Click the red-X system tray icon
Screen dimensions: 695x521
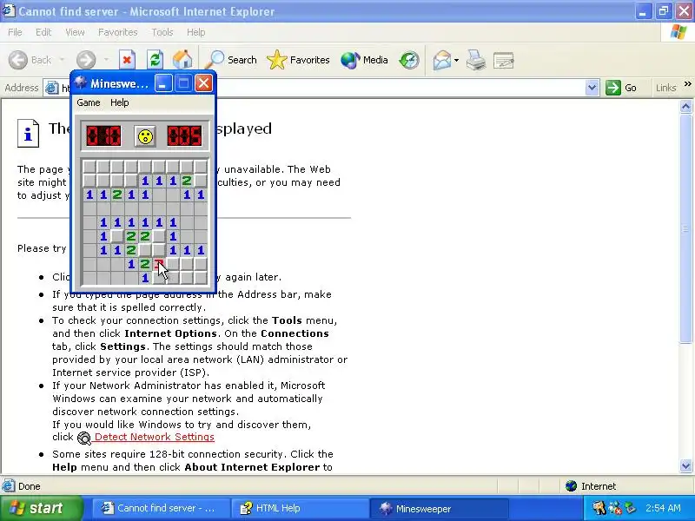point(614,508)
